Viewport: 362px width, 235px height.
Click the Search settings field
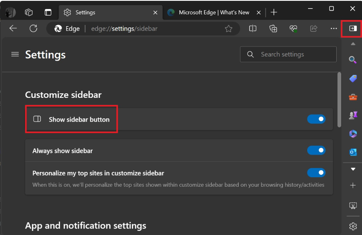[288, 54]
